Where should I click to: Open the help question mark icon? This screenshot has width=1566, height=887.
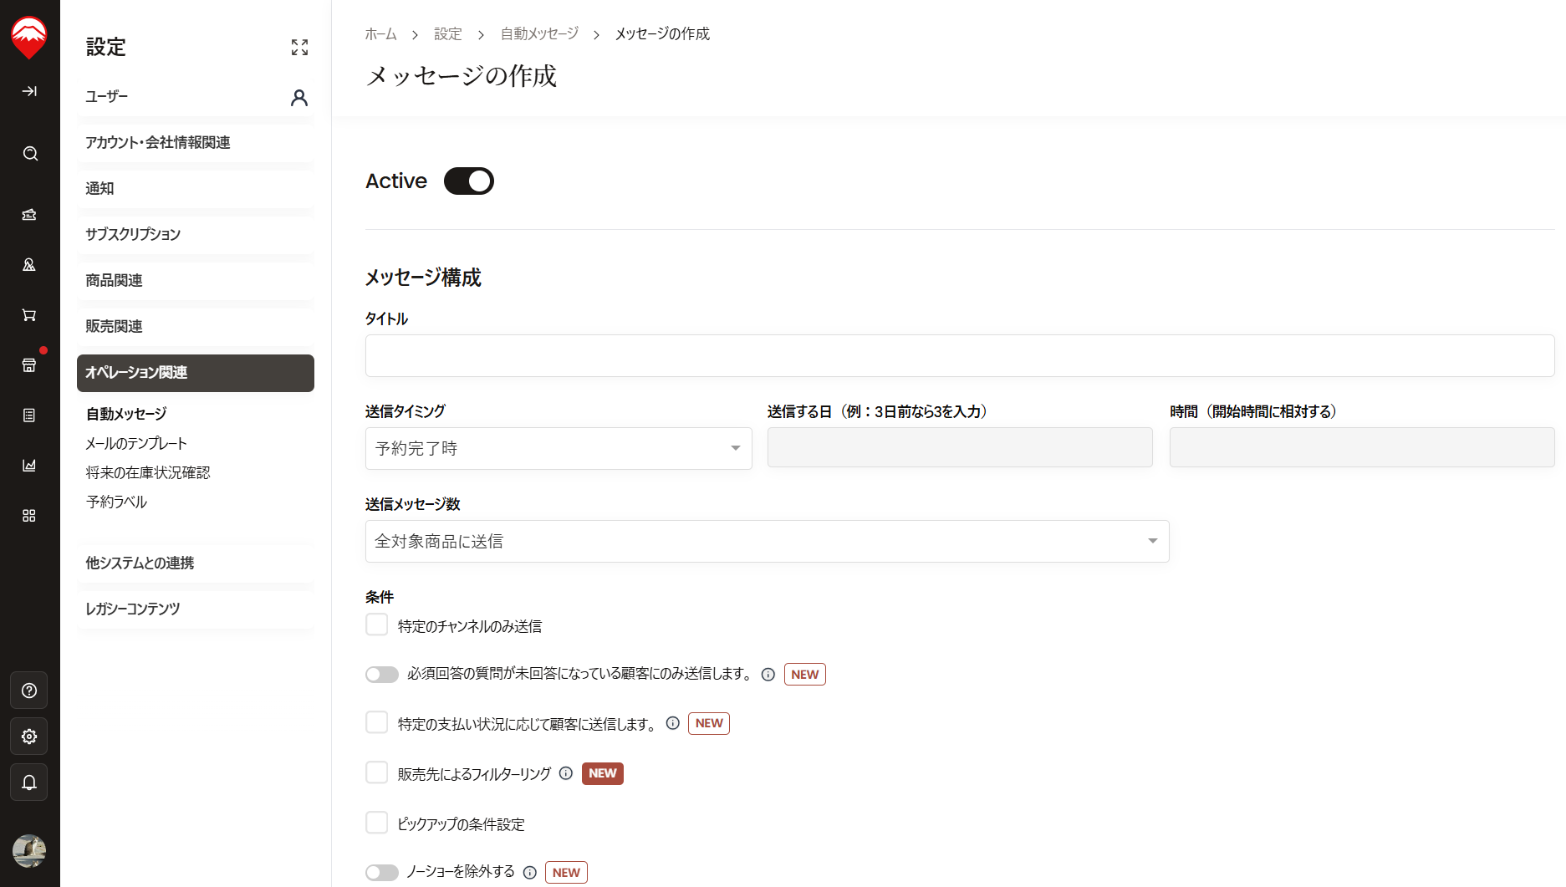point(29,691)
